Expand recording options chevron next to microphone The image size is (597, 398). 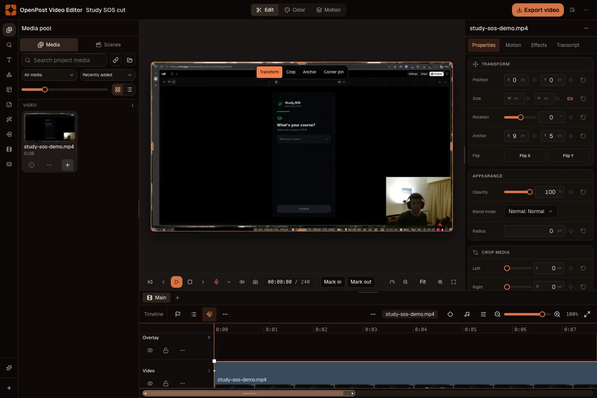pyautogui.click(x=229, y=282)
